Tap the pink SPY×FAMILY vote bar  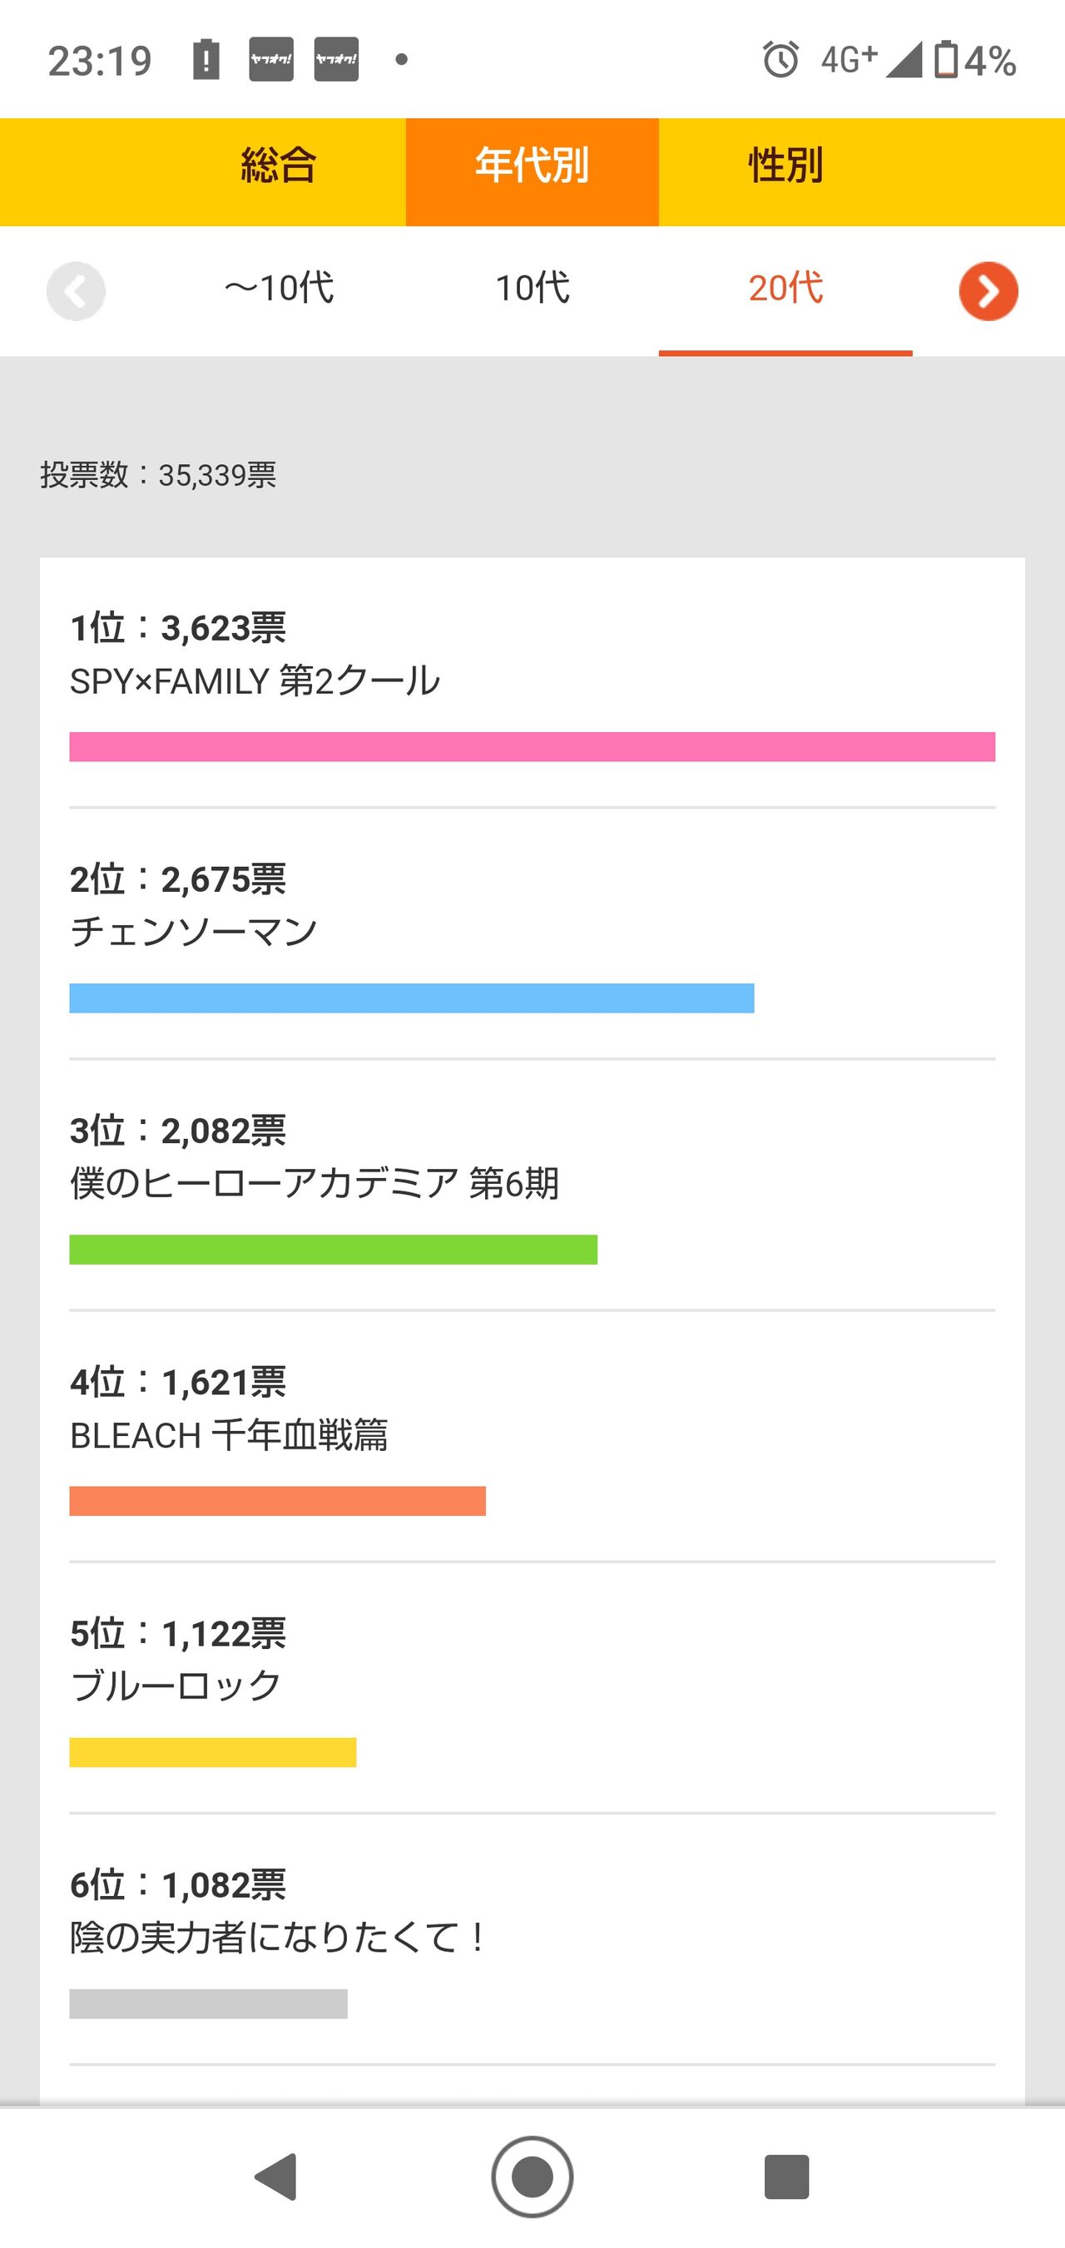pos(532,747)
